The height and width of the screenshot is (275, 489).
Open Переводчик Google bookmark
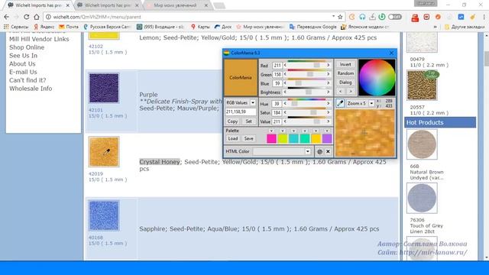tap(313, 27)
